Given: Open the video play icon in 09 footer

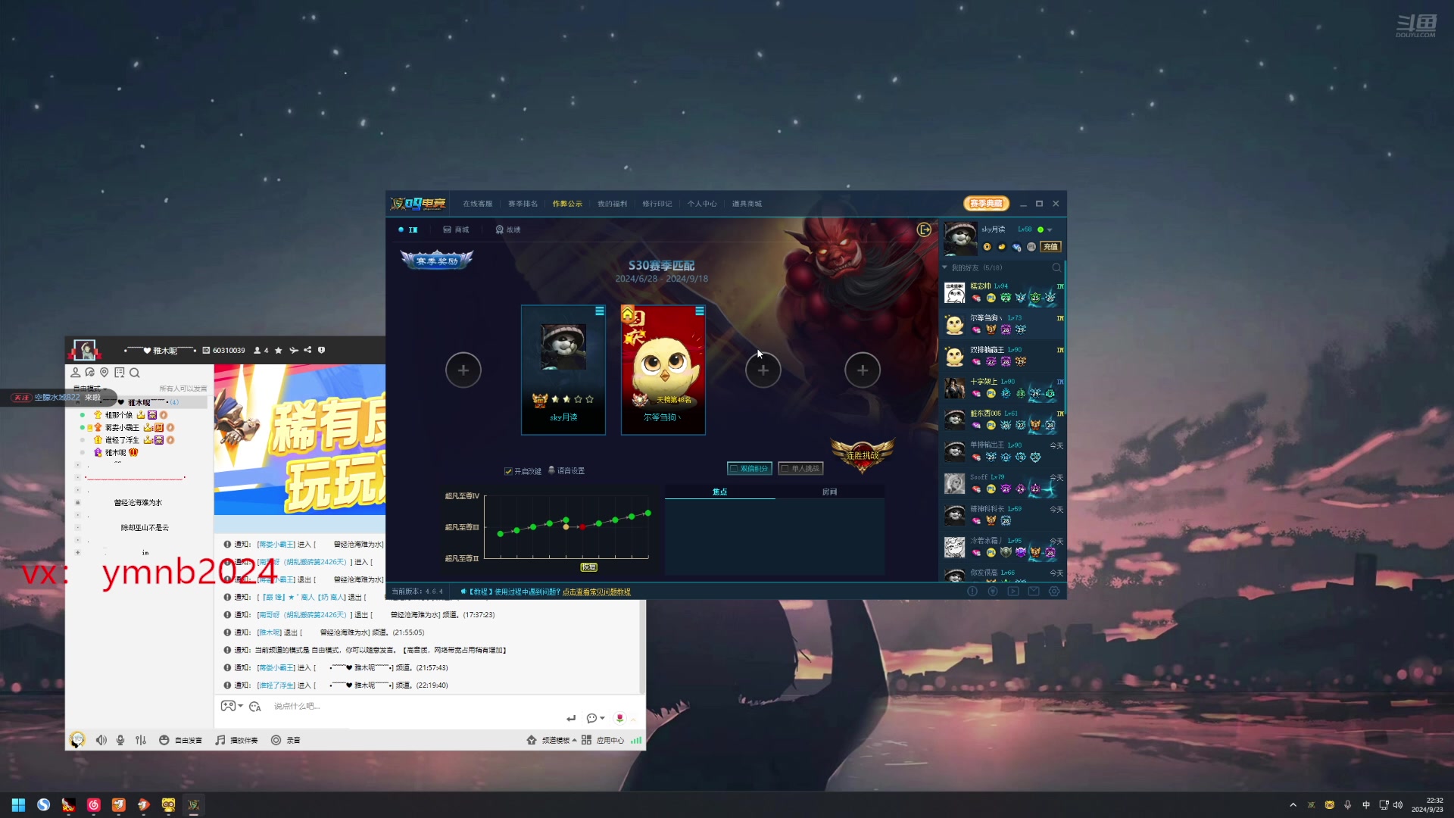Looking at the screenshot, I should click(x=1013, y=592).
